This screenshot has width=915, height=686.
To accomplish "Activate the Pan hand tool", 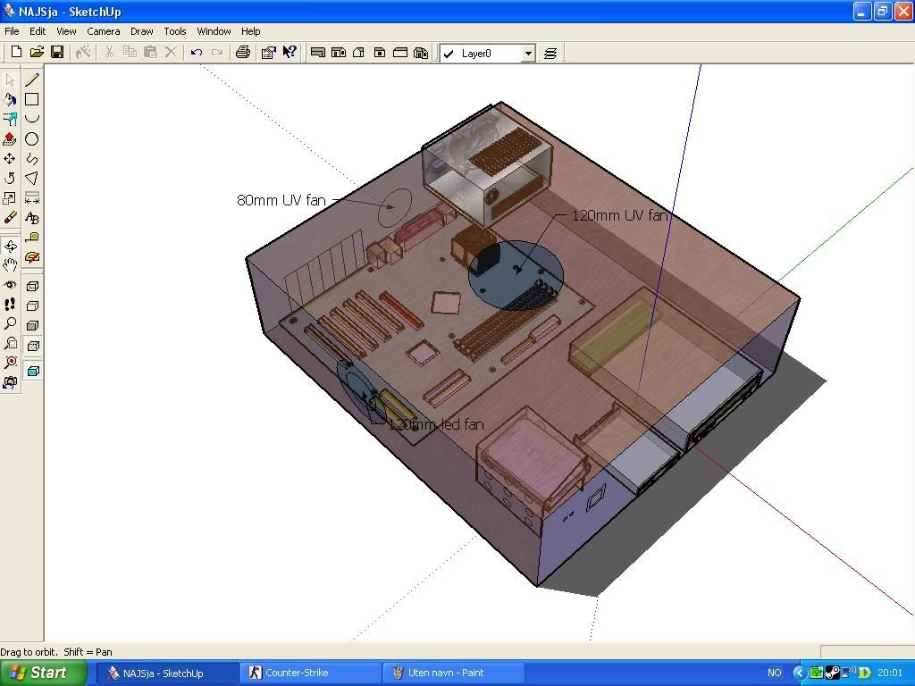I will tap(10, 265).
